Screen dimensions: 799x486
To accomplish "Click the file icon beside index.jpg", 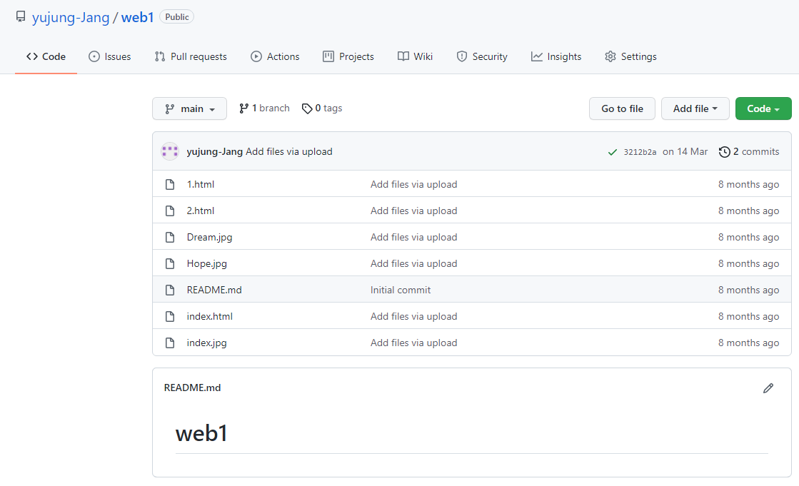I will pyautogui.click(x=170, y=343).
